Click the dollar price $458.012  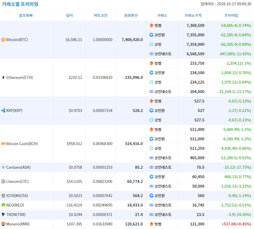point(74,144)
